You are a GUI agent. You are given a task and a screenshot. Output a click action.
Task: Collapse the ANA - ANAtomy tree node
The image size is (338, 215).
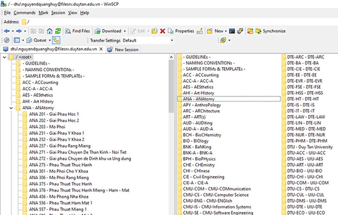(10, 108)
